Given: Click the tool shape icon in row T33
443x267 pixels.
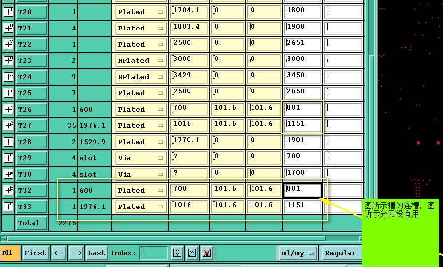Looking at the screenshot, I should [x=8, y=207].
